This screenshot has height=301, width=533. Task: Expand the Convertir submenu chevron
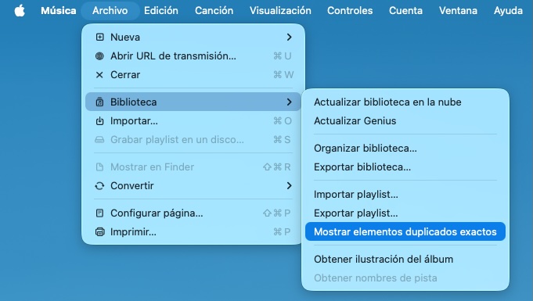pos(290,186)
